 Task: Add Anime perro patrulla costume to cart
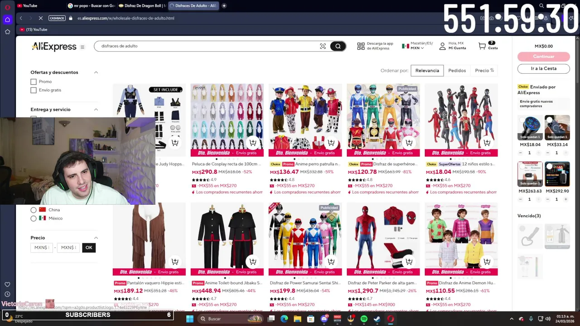331,143
